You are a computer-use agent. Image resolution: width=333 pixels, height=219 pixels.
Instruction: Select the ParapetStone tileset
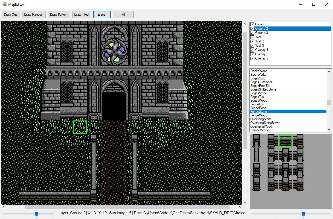pos(288,130)
